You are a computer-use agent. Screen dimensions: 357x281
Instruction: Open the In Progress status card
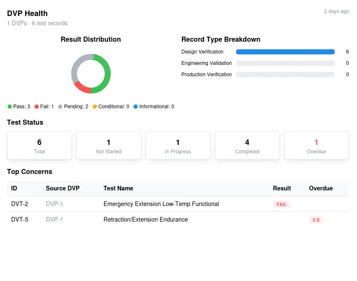click(x=178, y=145)
